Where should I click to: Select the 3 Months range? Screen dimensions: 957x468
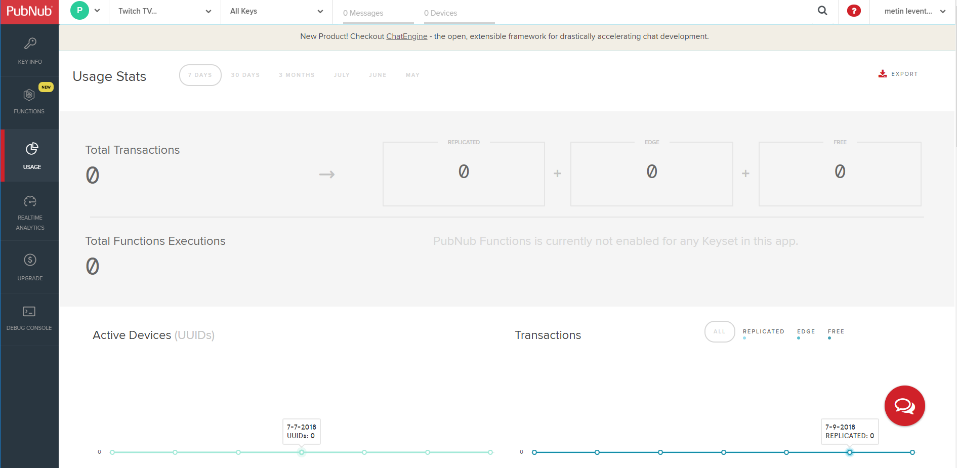297,75
